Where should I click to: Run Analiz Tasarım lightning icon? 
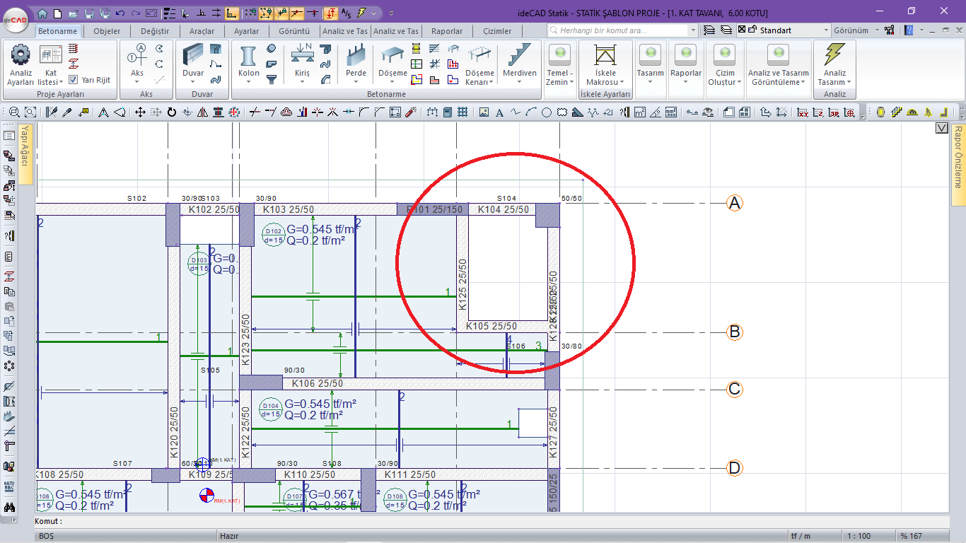pos(834,54)
